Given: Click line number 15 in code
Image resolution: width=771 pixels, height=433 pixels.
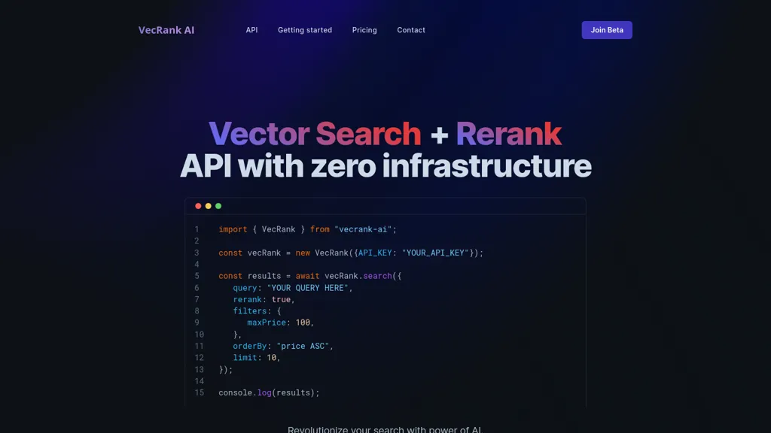Looking at the screenshot, I should [199, 392].
